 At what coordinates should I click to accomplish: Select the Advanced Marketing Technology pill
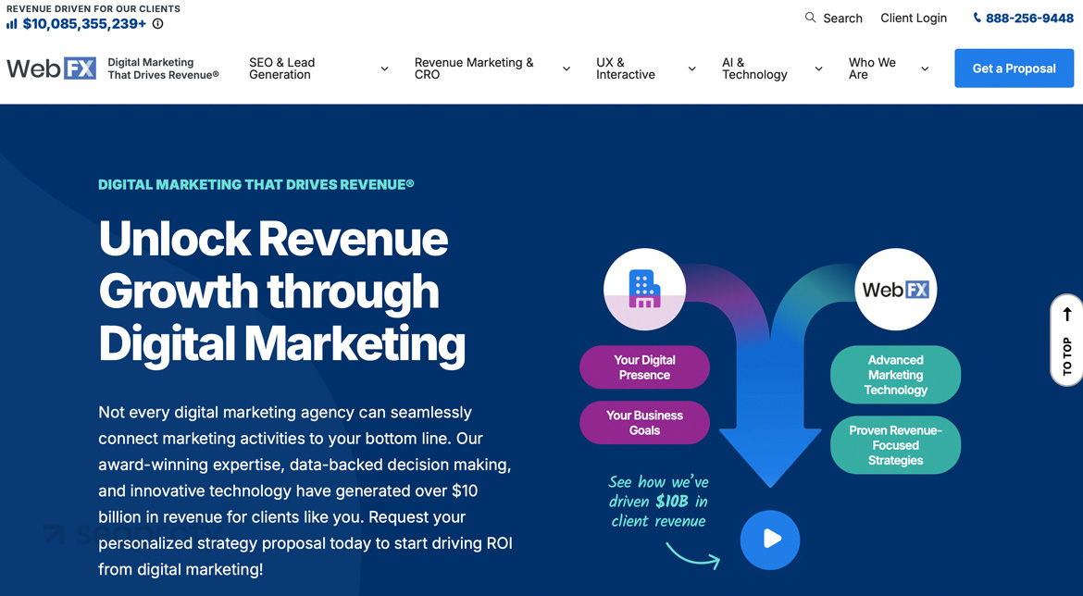click(x=895, y=375)
